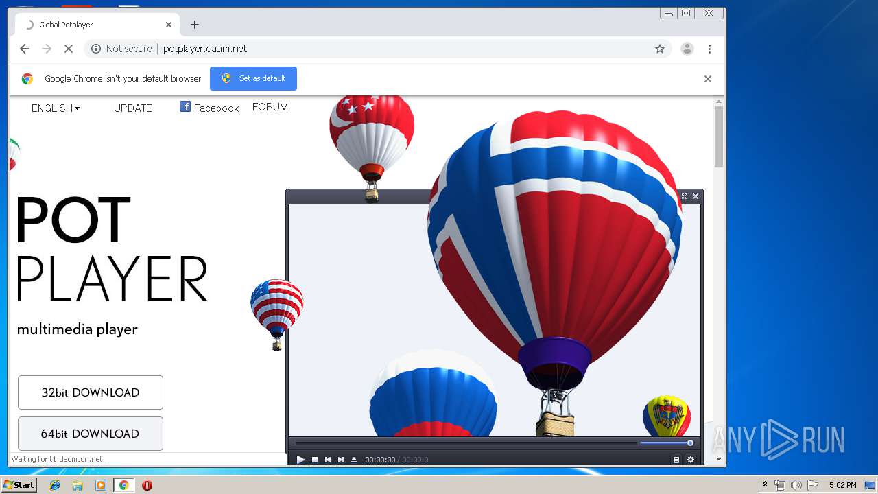
Task: Launch Internet Explorer from taskbar
Action: (x=55, y=485)
